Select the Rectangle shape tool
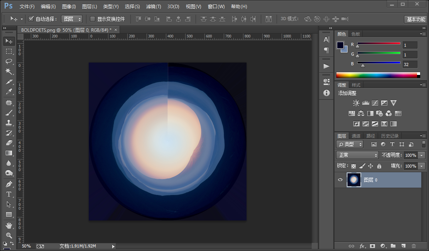Viewport: 429px width, 251px height. [9, 214]
